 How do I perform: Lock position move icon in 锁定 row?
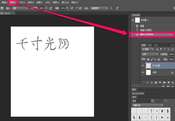(155, 59)
